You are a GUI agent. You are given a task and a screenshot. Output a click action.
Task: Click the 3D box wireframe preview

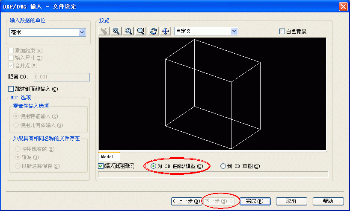point(213,94)
